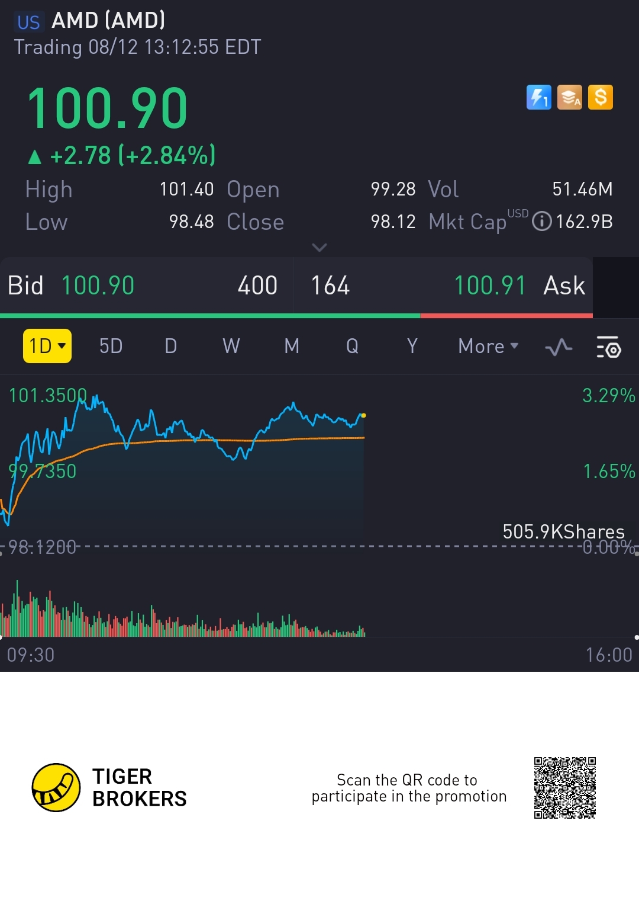This screenshot has width=639, height=904.
Task: Tap the promotion QR code
Action: click(565, 788)
